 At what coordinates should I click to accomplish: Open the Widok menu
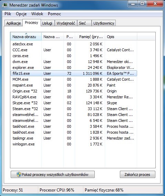pos(37,14)
